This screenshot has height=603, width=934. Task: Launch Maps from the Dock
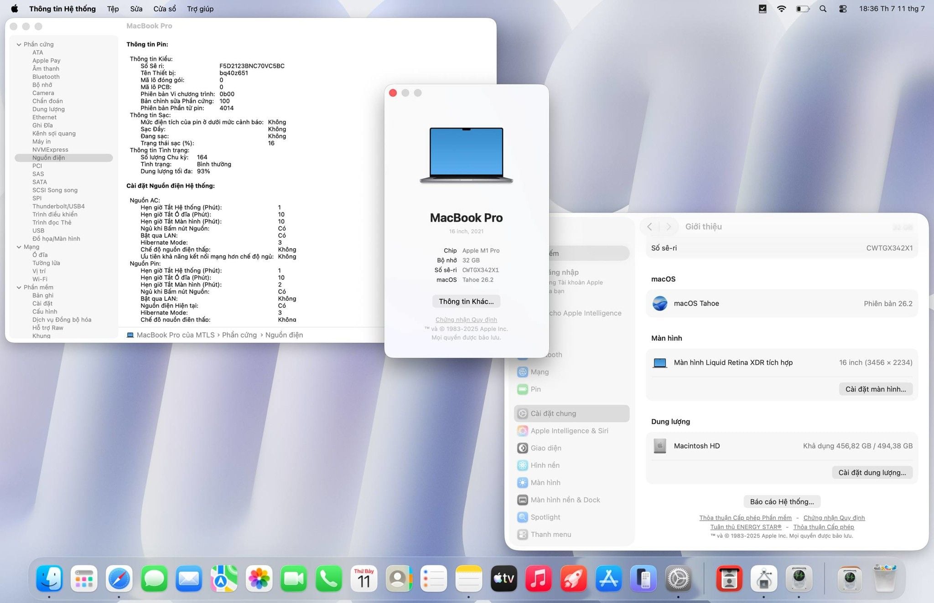(x=224, y=578)
